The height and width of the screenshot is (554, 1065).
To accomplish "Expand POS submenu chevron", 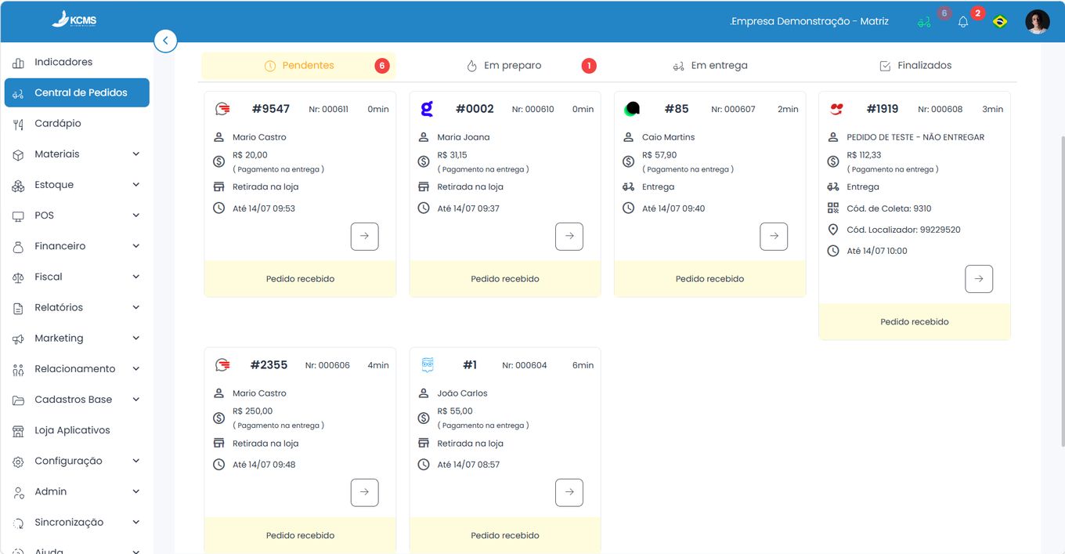I will tap(136, 215).
